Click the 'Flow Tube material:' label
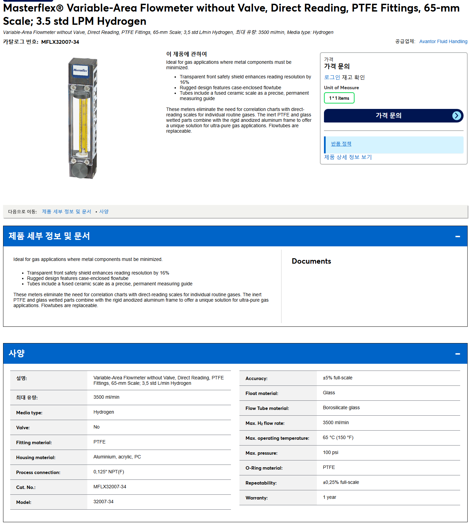 tap(267, 408)
